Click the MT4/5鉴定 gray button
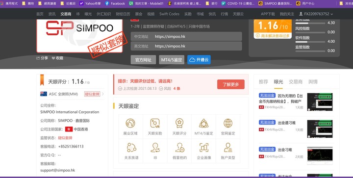Image resolution: width=353 pixels, height=178 pixels. click(172, 60)
